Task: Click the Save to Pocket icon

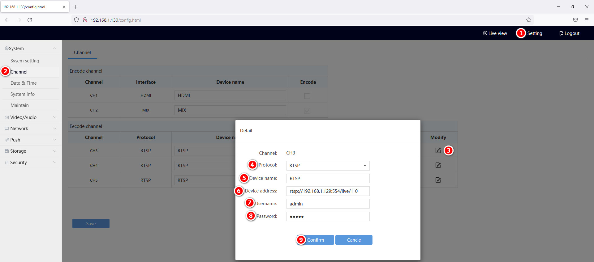Action: (575, 20)
